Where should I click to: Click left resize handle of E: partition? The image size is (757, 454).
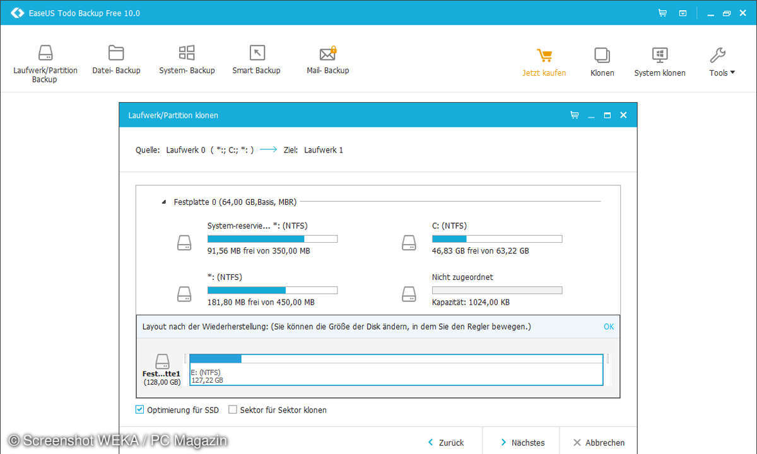(x=185, y=359)
